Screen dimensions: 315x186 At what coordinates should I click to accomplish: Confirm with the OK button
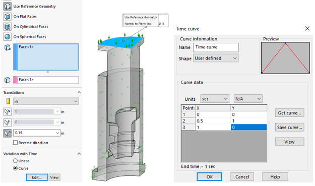pos(209,177)
